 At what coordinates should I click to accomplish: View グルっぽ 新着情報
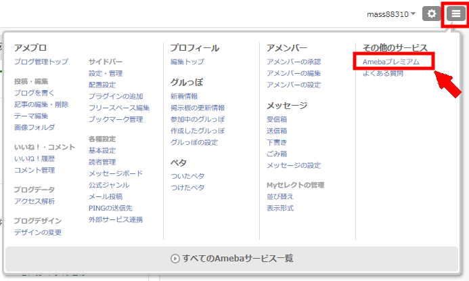(184, 96)
